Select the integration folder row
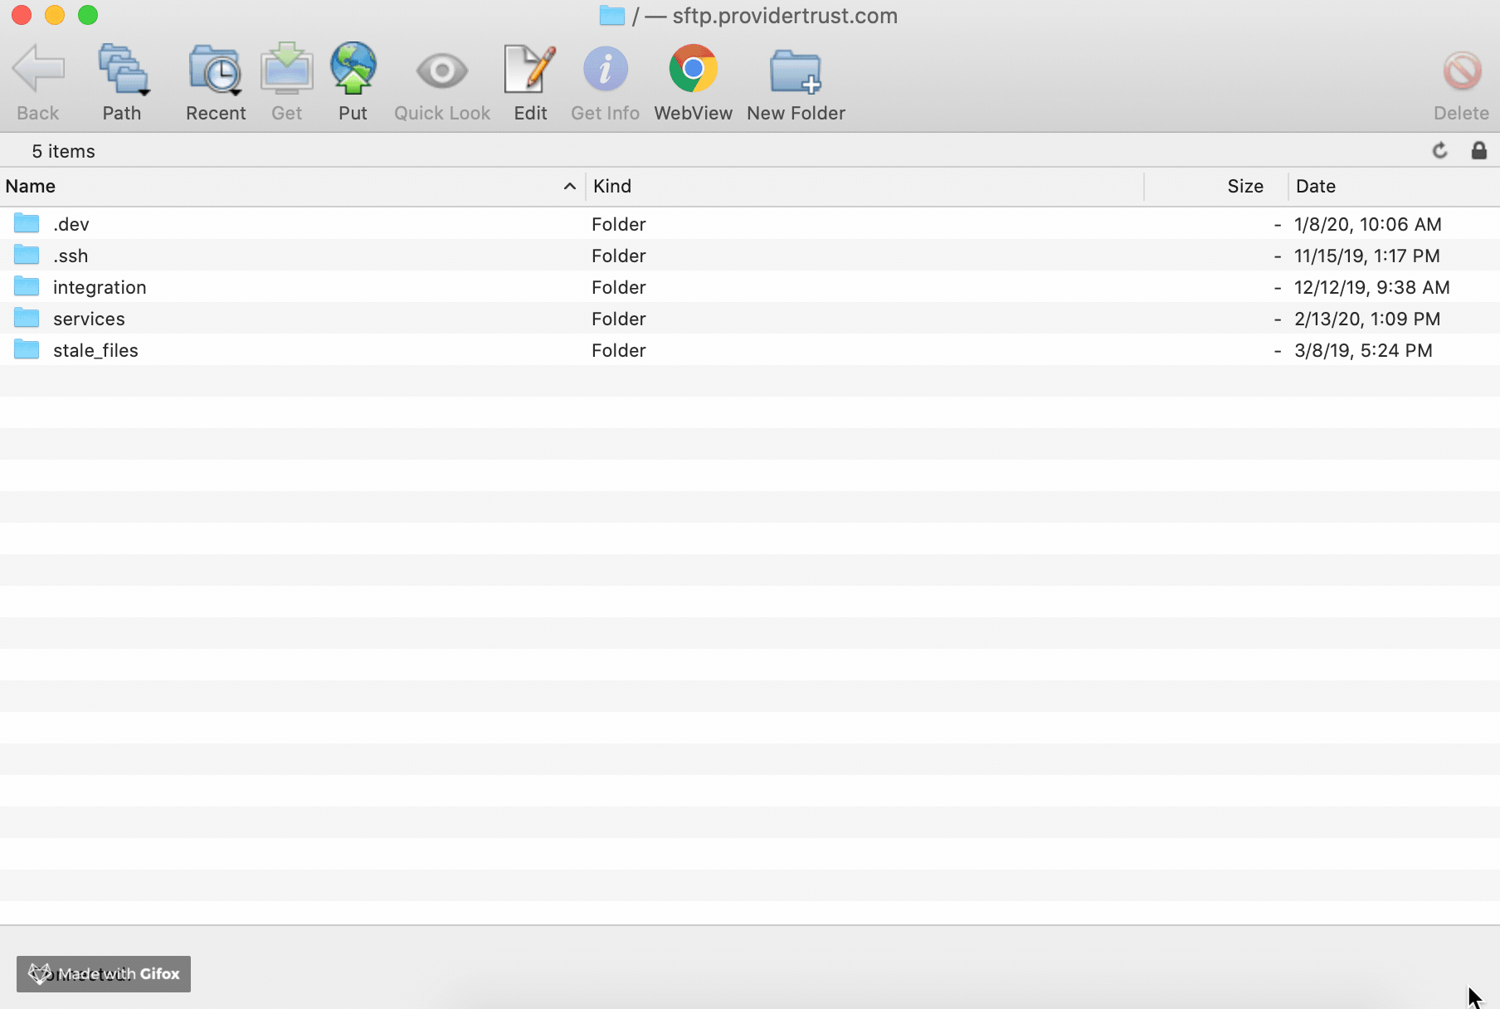 click(750, 287)
